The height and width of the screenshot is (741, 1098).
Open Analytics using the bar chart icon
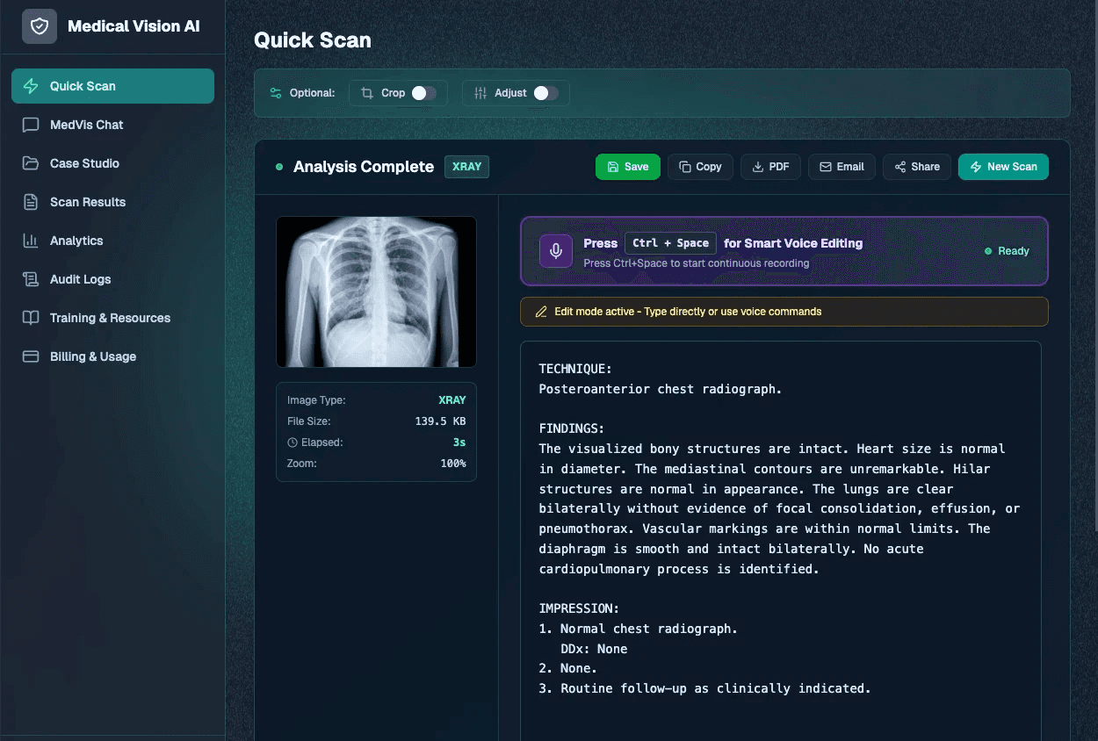(x=29, y=241)
